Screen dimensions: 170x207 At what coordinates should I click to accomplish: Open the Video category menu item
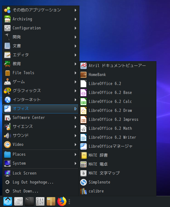40,145
